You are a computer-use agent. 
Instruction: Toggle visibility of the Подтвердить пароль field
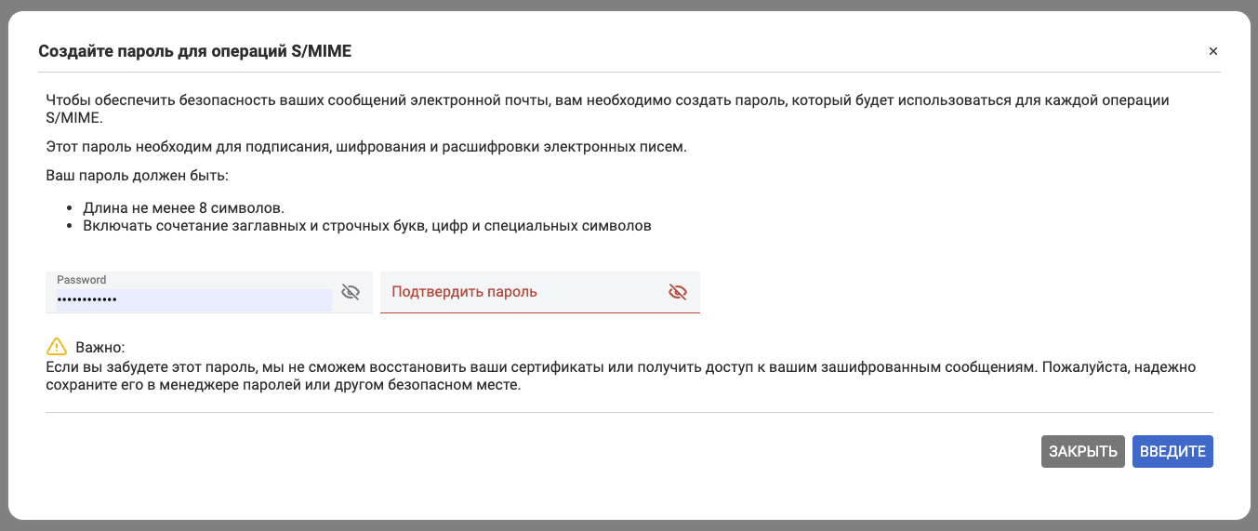click(678, 292)
